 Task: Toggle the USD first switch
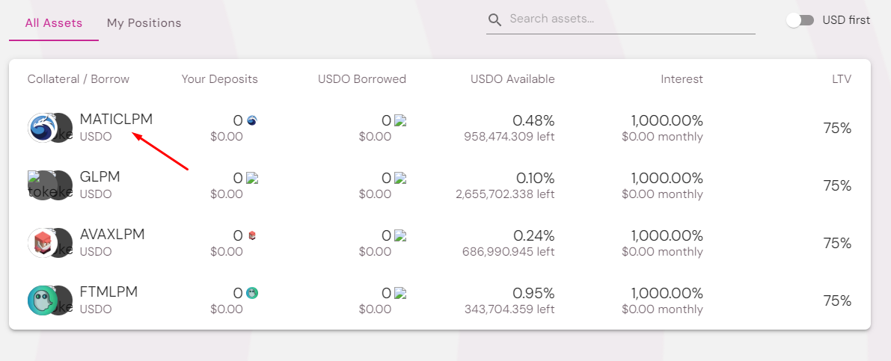(800, 20)
